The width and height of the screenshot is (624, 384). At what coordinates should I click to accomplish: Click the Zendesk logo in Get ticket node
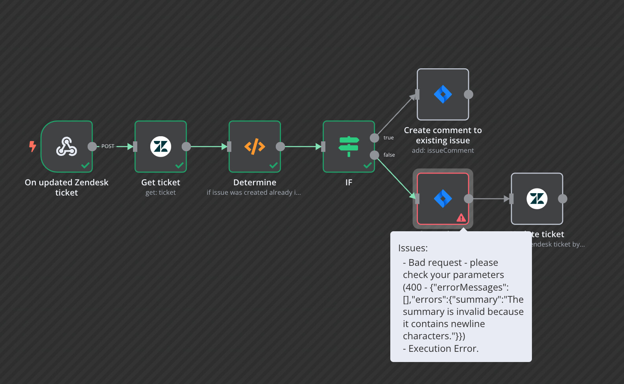coord(161,146)
